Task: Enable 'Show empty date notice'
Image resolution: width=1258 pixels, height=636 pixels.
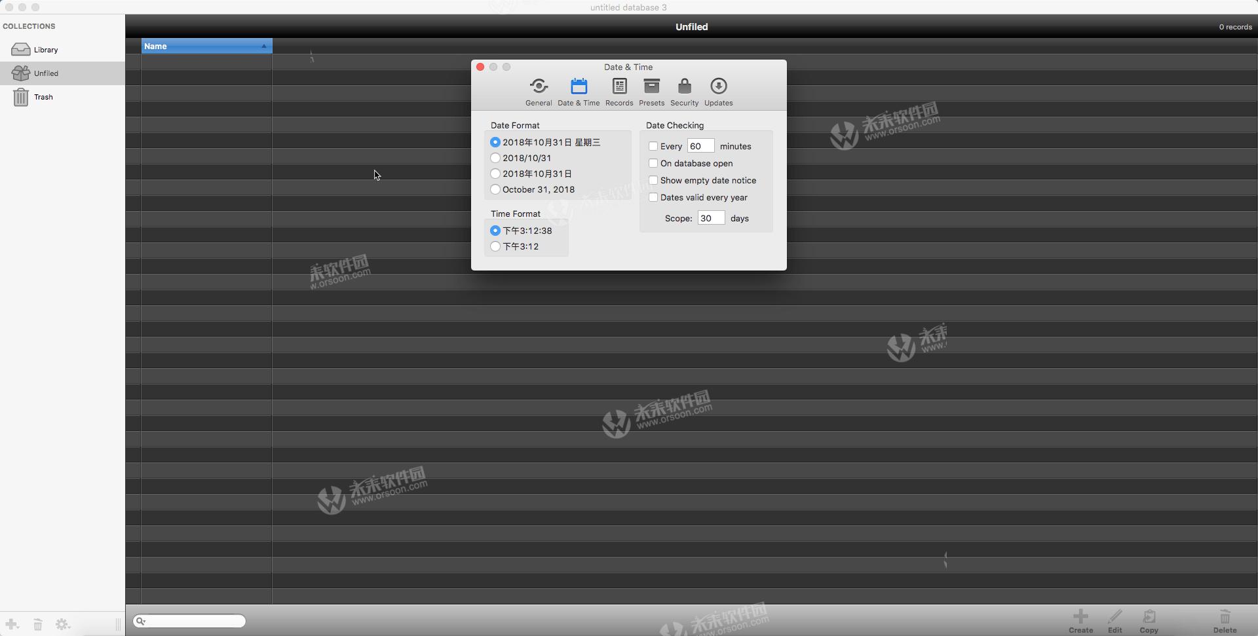Action: click(653, 180)
